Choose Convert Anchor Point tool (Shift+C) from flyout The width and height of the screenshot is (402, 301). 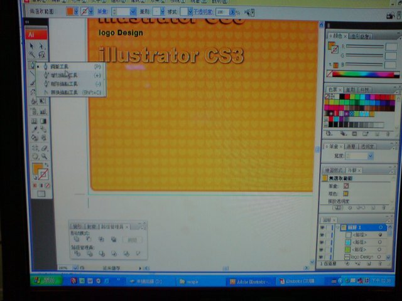pos(71,92)
